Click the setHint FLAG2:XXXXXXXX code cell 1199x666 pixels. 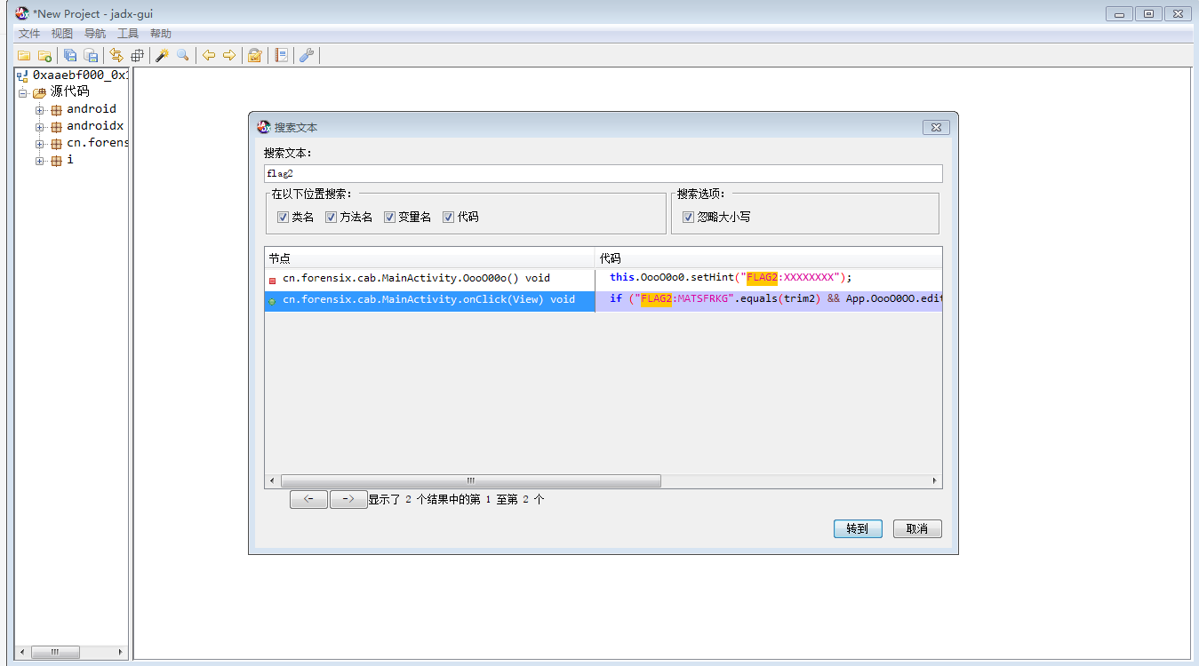pyautogui.click(x=768, y=279)
